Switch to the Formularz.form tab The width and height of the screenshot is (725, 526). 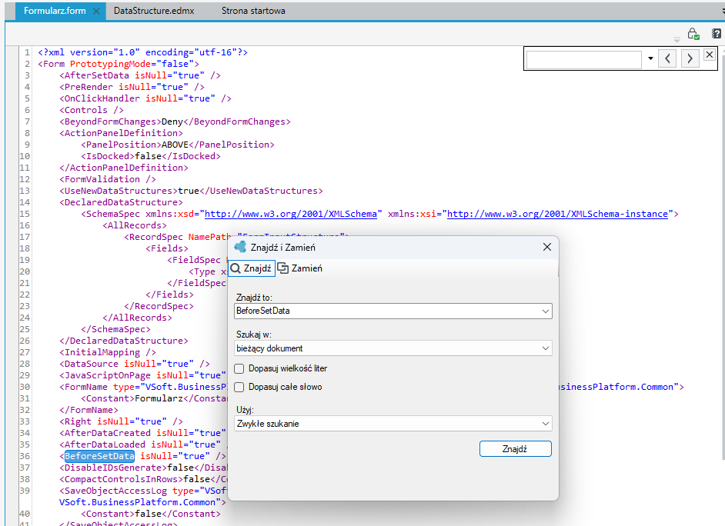click(x=55, y=11)
